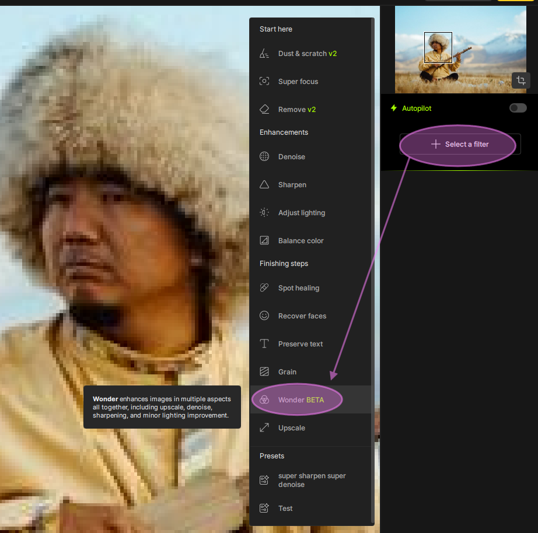Viewport: 538px width, 533px height.
Task: Click the Select a filter button
Action: (x=459, y=144)
